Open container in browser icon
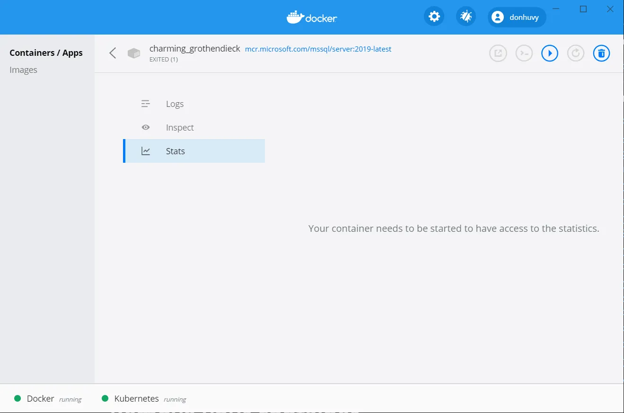The height and width of the screenshot is (413, 624). pos(498,53)
